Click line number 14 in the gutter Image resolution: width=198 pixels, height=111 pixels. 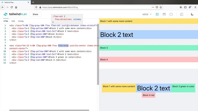point(5,63)
